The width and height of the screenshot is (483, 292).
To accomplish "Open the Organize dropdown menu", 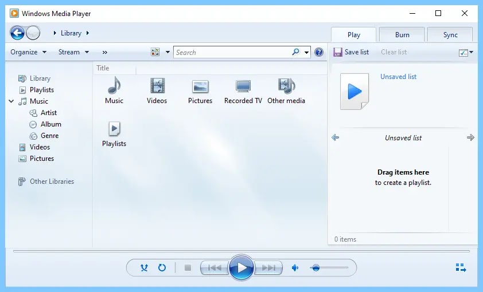I will click(28, 52).
